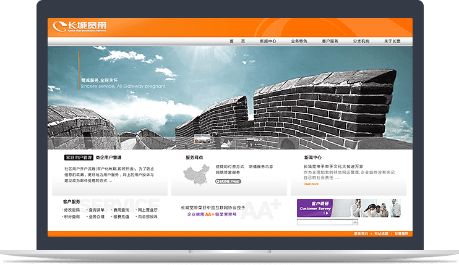Open 业务特色 navigation item

(299, 41)
